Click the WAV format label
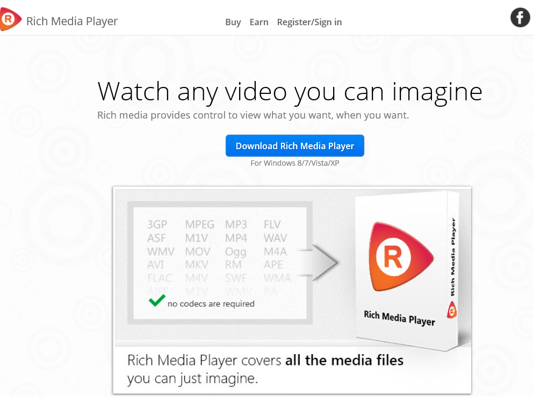This screenshot has width=533, height=397. [x=275, y=238]
